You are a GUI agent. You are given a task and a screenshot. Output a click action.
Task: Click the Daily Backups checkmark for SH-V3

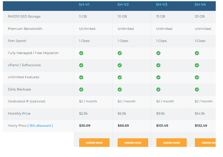(x=158, y=89)
